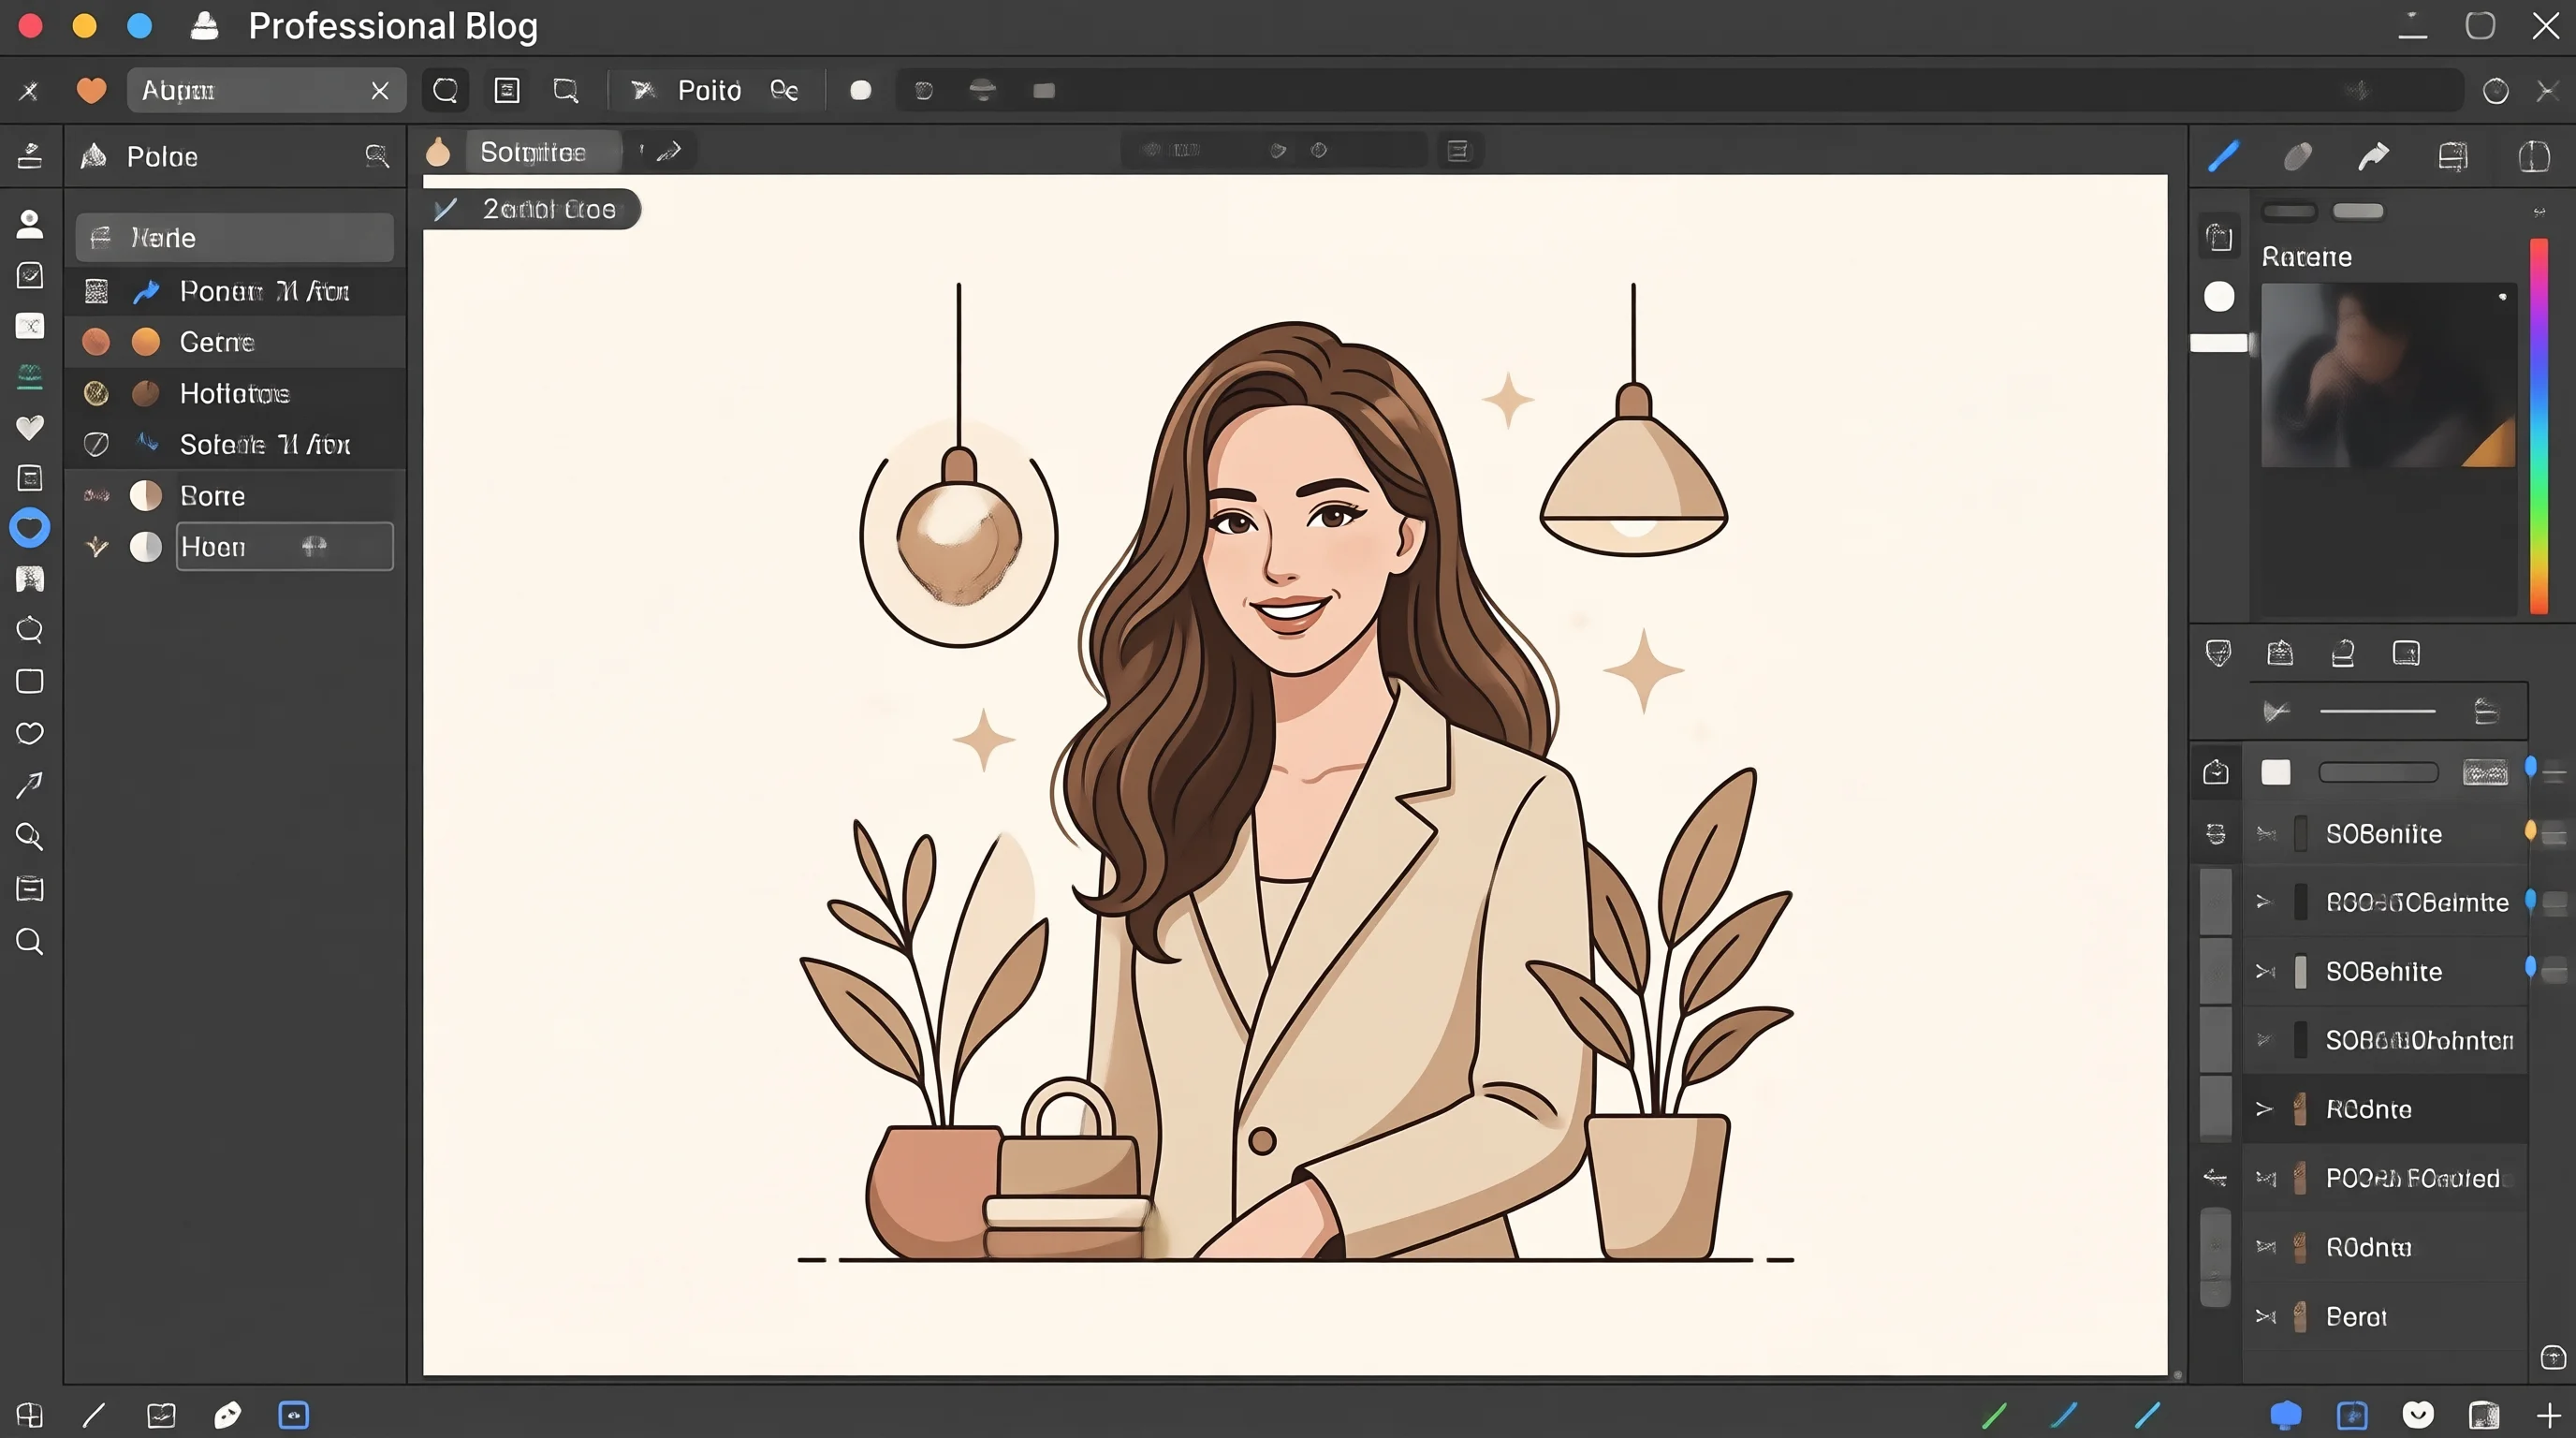
Task: Toggle visibility of Berot layer
Action: tap(2266, 1316)
